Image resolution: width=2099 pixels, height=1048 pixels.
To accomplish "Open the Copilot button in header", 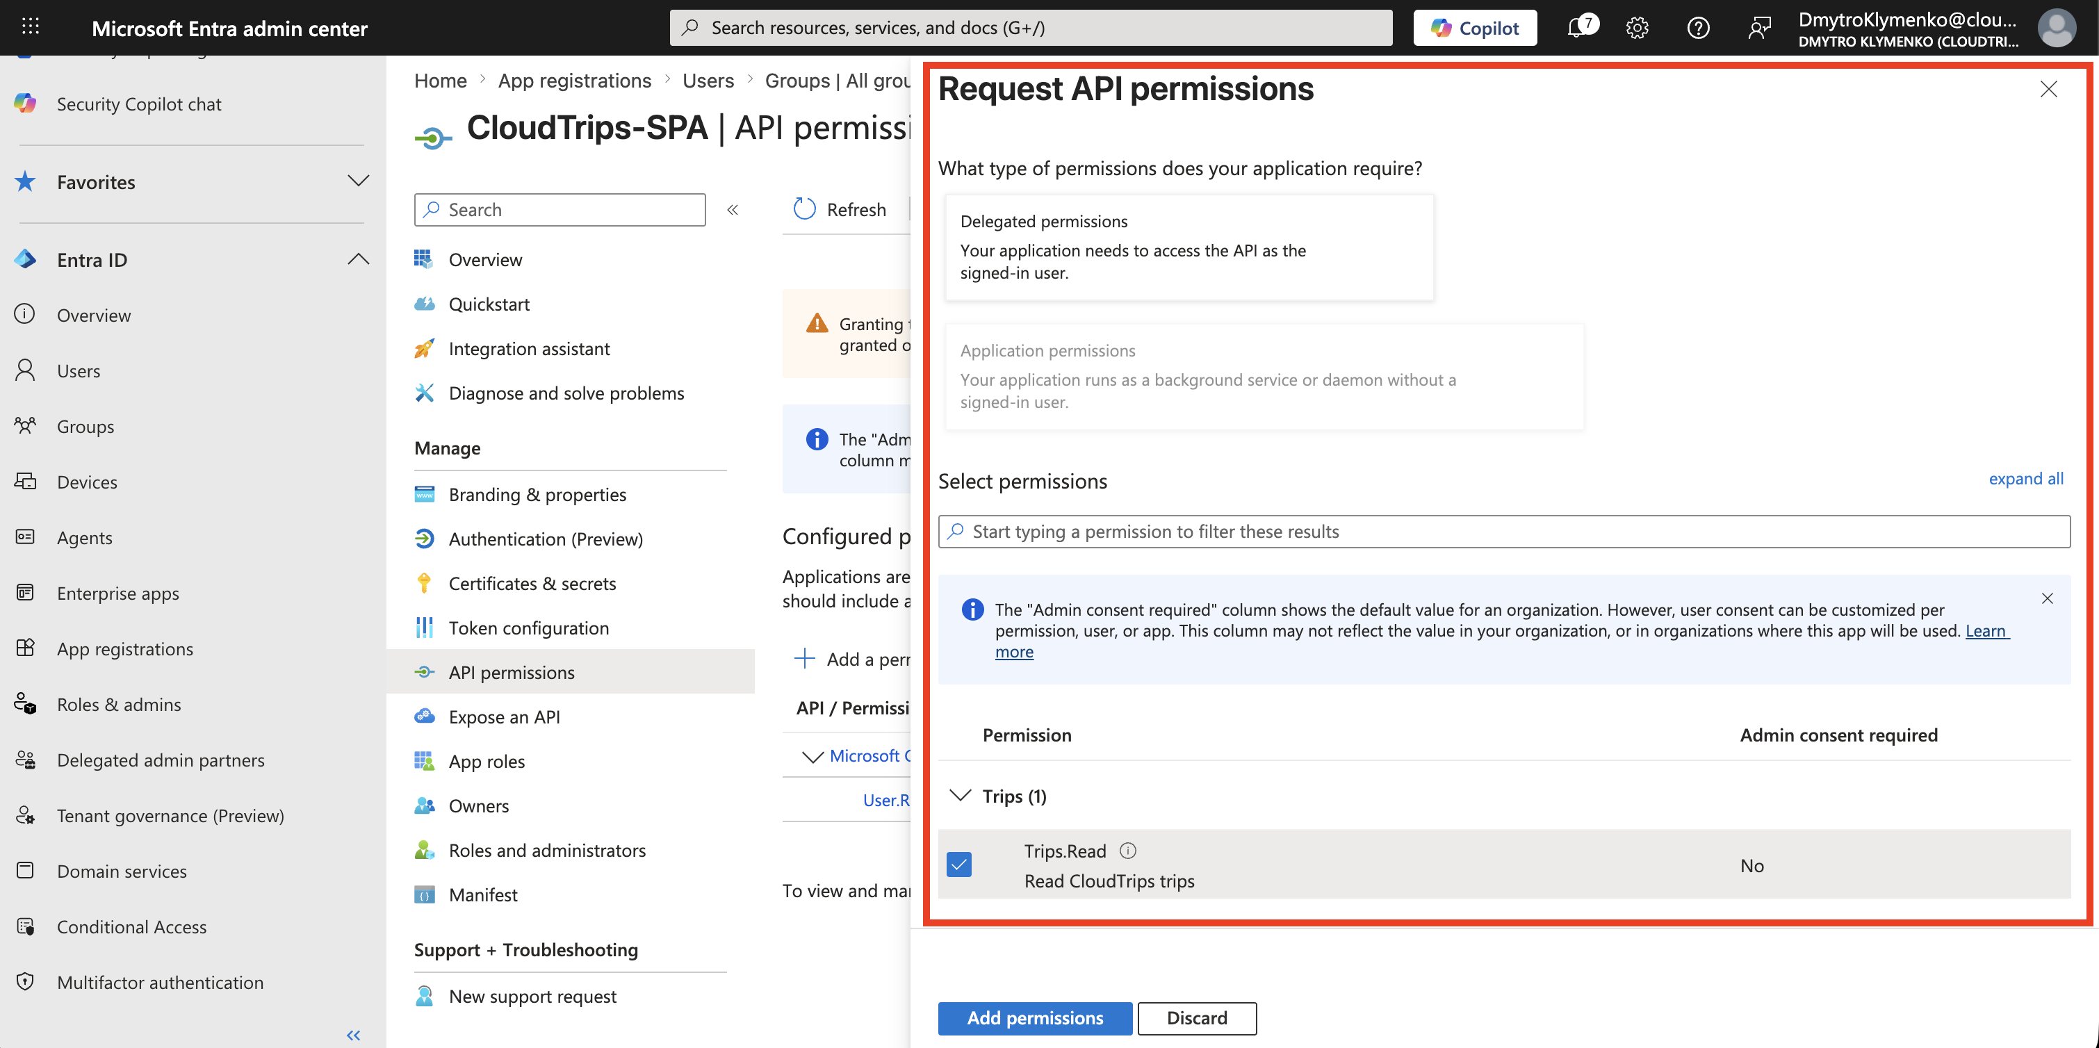I will [1475, 28].
